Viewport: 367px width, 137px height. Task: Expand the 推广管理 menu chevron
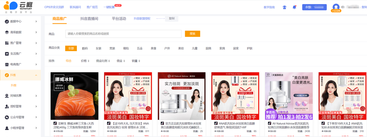point(36,43)
